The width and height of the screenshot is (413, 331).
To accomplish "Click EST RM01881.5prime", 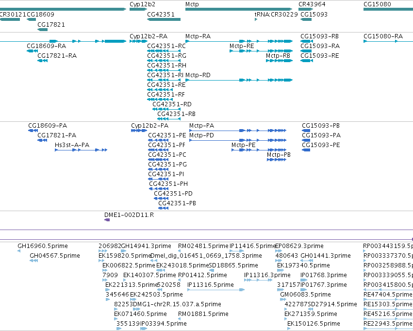I will click(203, 314).
